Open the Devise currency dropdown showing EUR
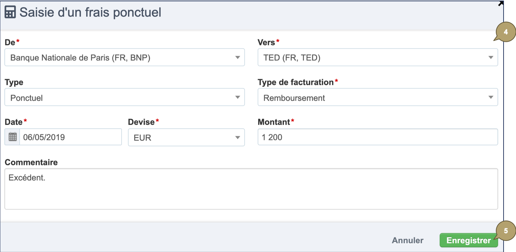 click(186, 137)
